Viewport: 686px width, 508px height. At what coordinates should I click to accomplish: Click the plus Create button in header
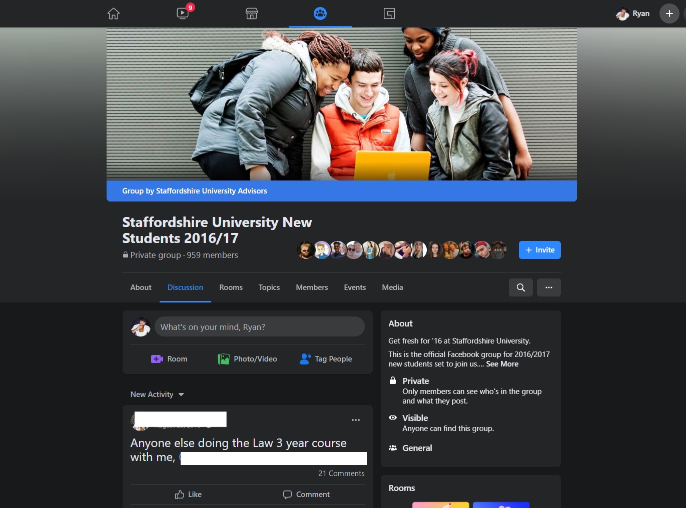click(x=669, y=13)
